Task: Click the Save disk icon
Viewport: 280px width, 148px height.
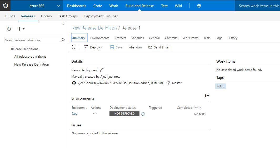Action: coord(112,47)
